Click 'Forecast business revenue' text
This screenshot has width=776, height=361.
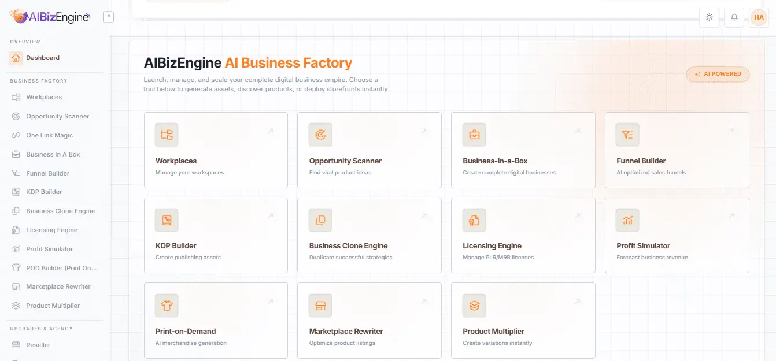tap(652, 258)
